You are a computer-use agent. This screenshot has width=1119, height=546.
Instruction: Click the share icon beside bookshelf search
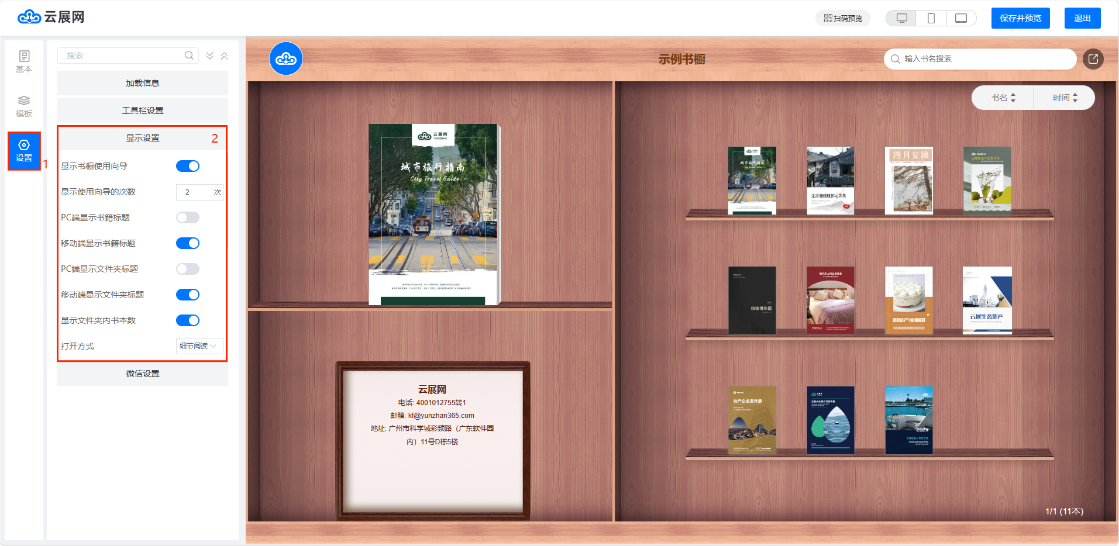(x=1093, y=59)
